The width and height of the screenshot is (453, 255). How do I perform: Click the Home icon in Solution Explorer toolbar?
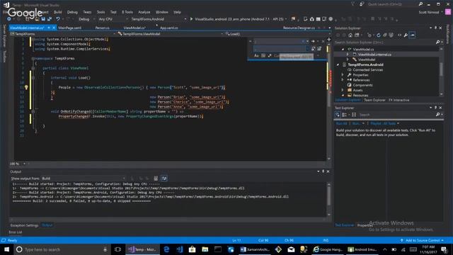[350, 35]
